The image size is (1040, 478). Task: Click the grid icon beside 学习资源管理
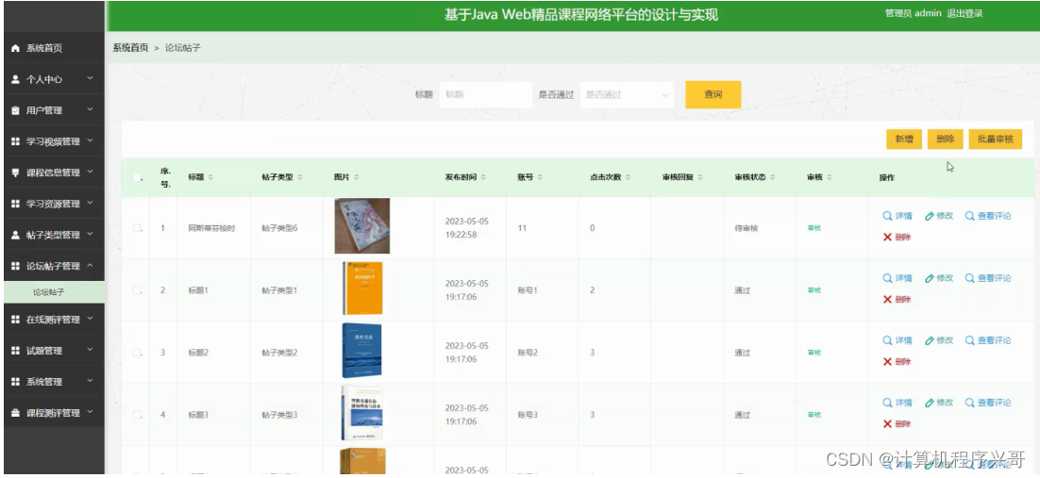(16, 205)
